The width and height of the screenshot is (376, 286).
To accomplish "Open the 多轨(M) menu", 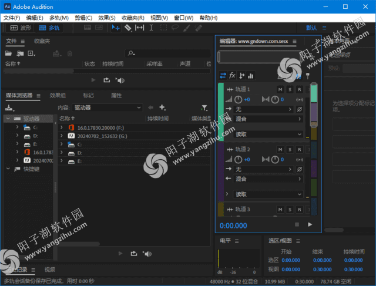I will (x=59, y=18).
